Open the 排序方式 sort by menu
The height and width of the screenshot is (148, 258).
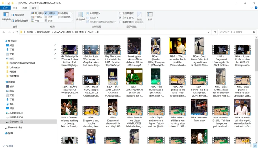coord(80,16)
